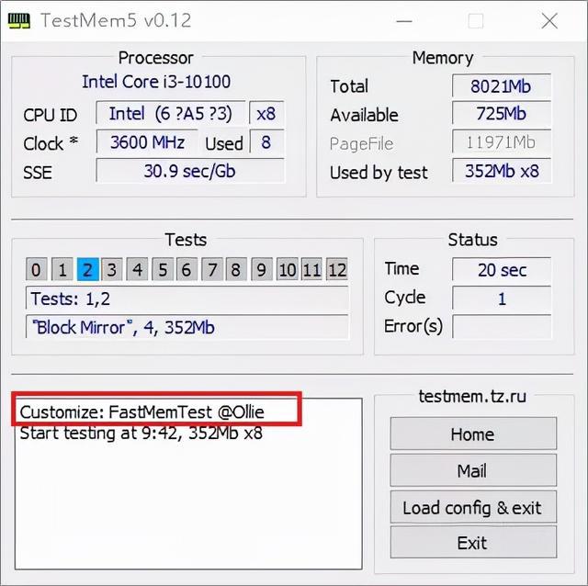Select test block 12
This screenshot has width=588, height=586.
coord(337,269)
